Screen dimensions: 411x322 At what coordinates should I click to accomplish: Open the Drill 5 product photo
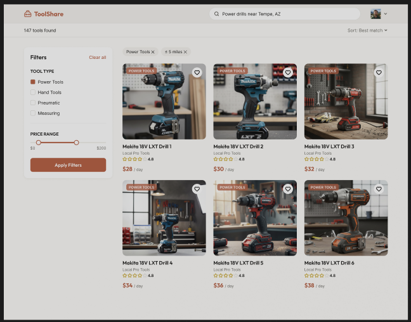pyautogui.click(x=255, y=217)
